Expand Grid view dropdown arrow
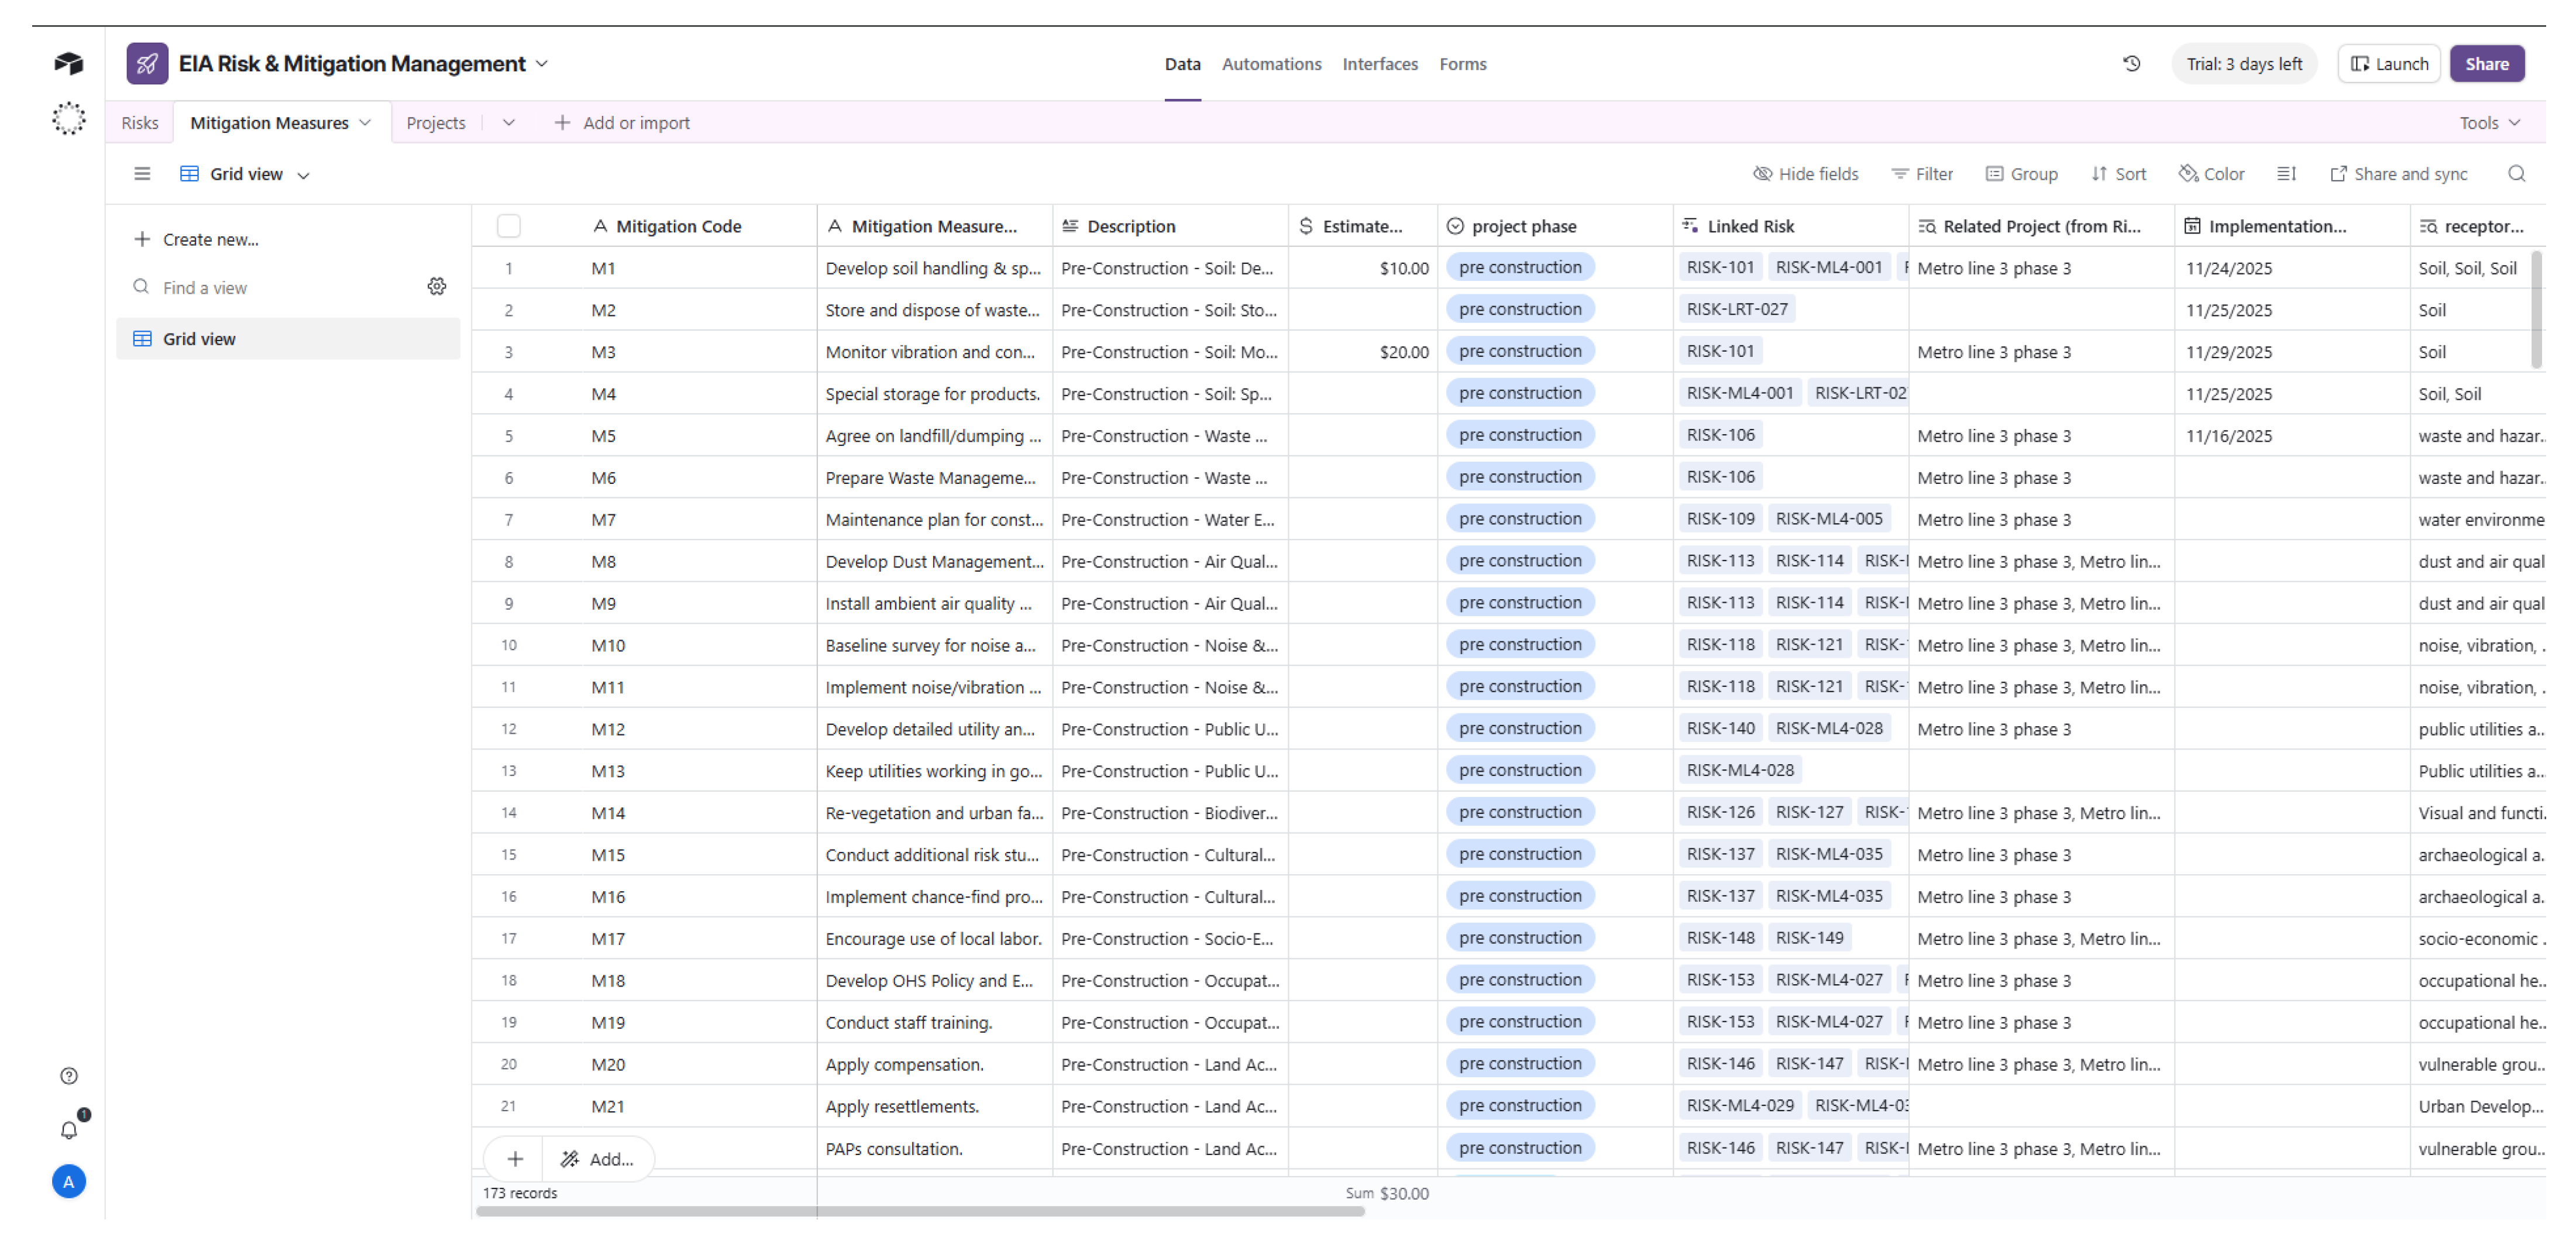The height and width of the screenshot is (1244, 2576). click(304, 175)
